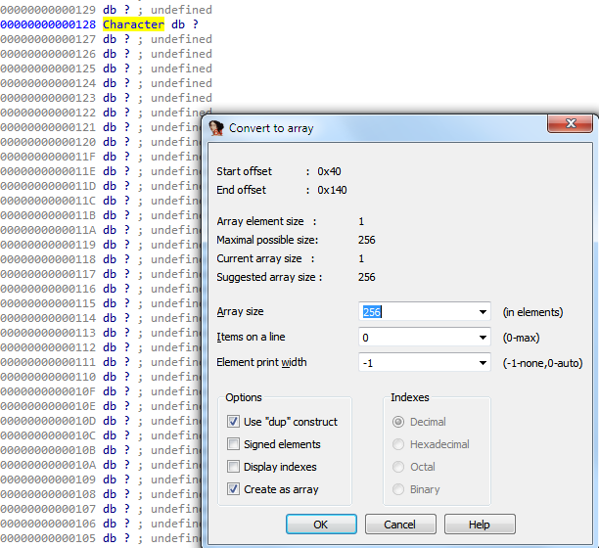
Task: Select the highlighted Character variable name
Action: click(x=133, y=23)
